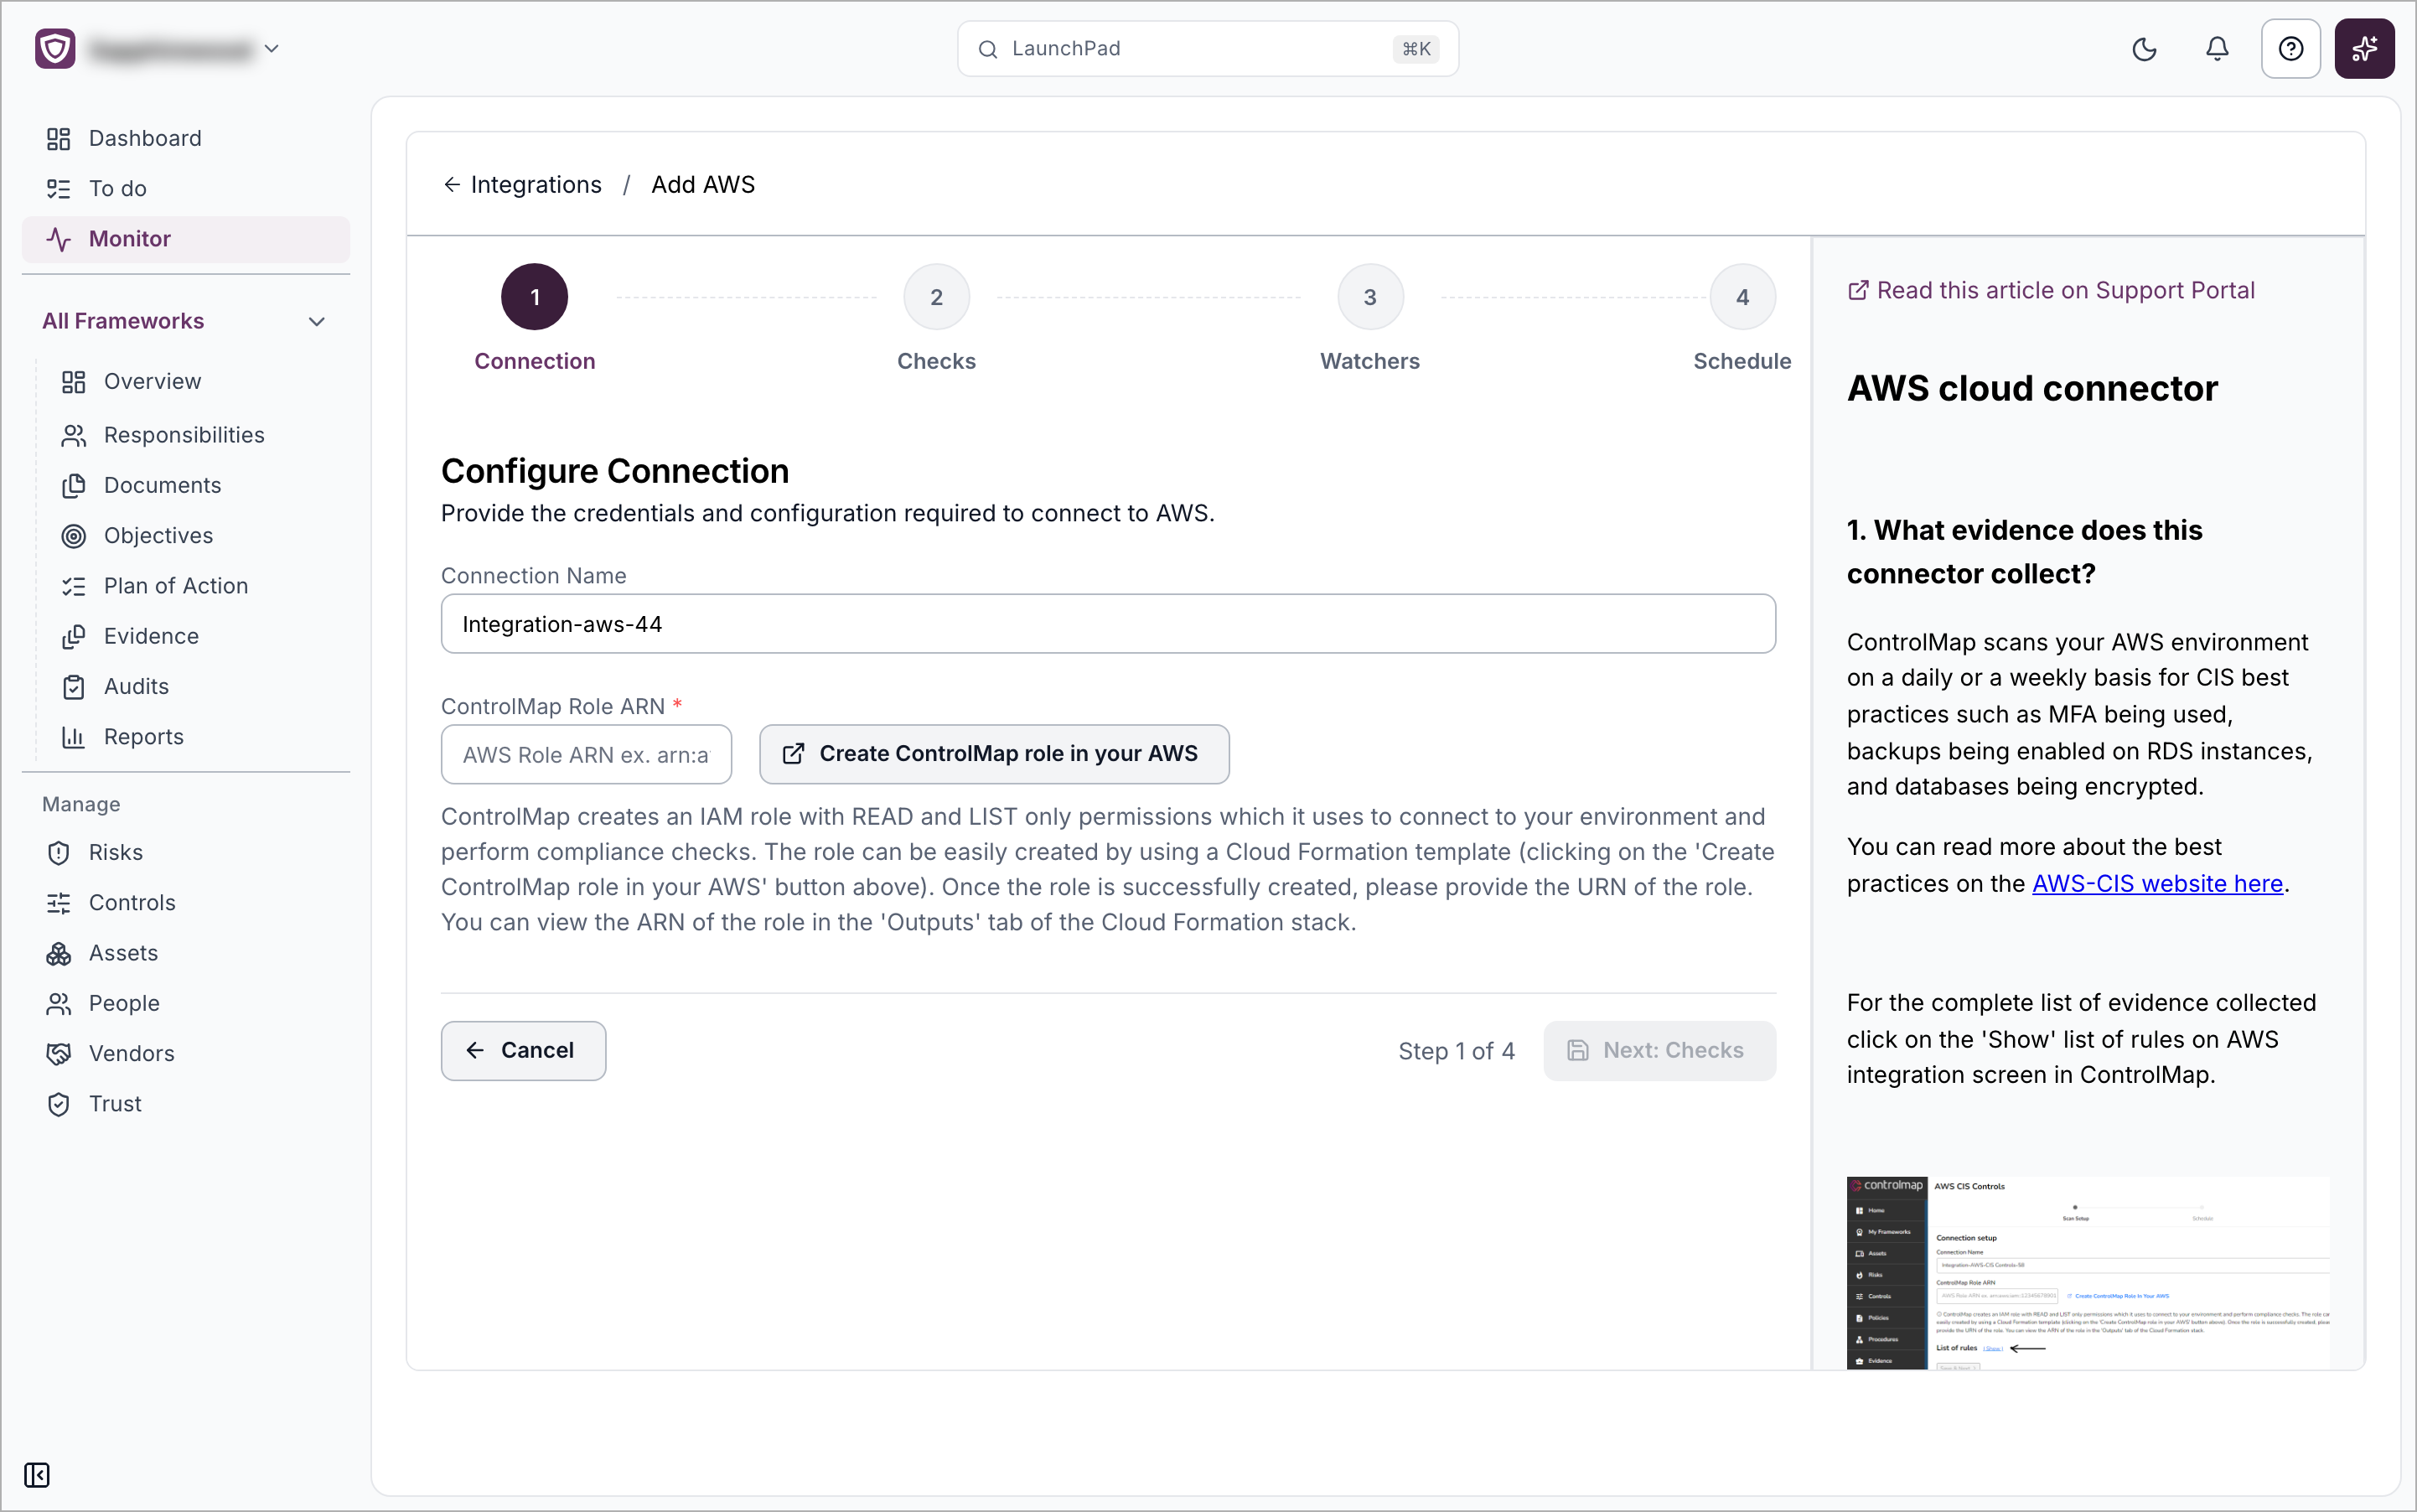Open help question mark icon
The image size is (2417, 1512).
click(2291, 49)
